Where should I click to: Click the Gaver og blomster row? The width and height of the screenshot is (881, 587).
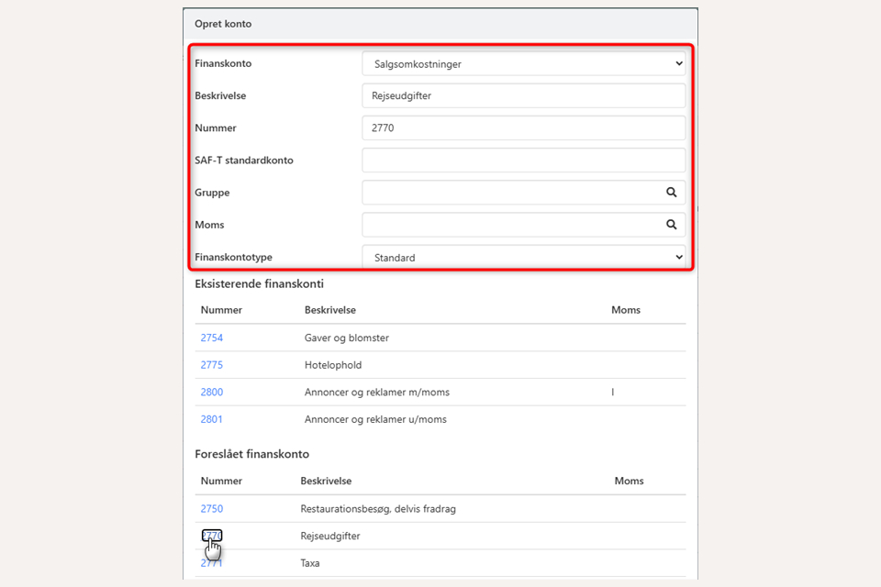347,338
